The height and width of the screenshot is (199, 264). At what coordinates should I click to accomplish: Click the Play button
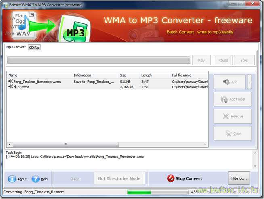(201, 60)
